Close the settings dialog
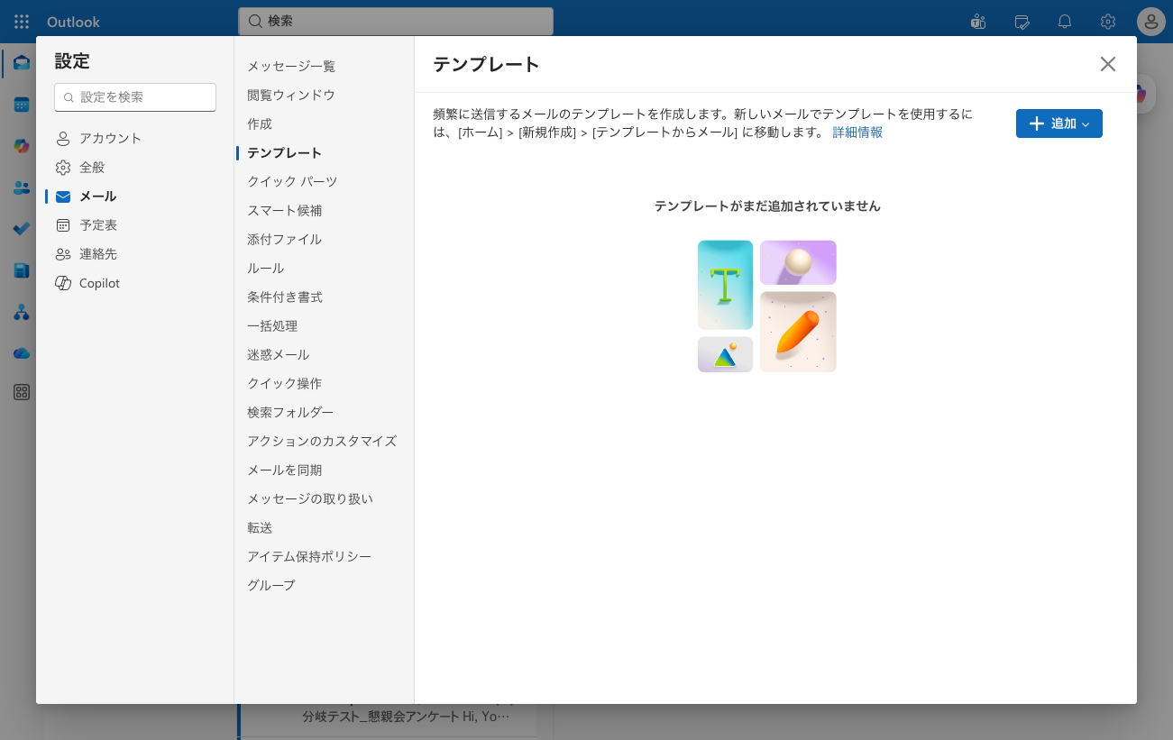This screenshot has width=1173, height=740. pos(1108,64)
